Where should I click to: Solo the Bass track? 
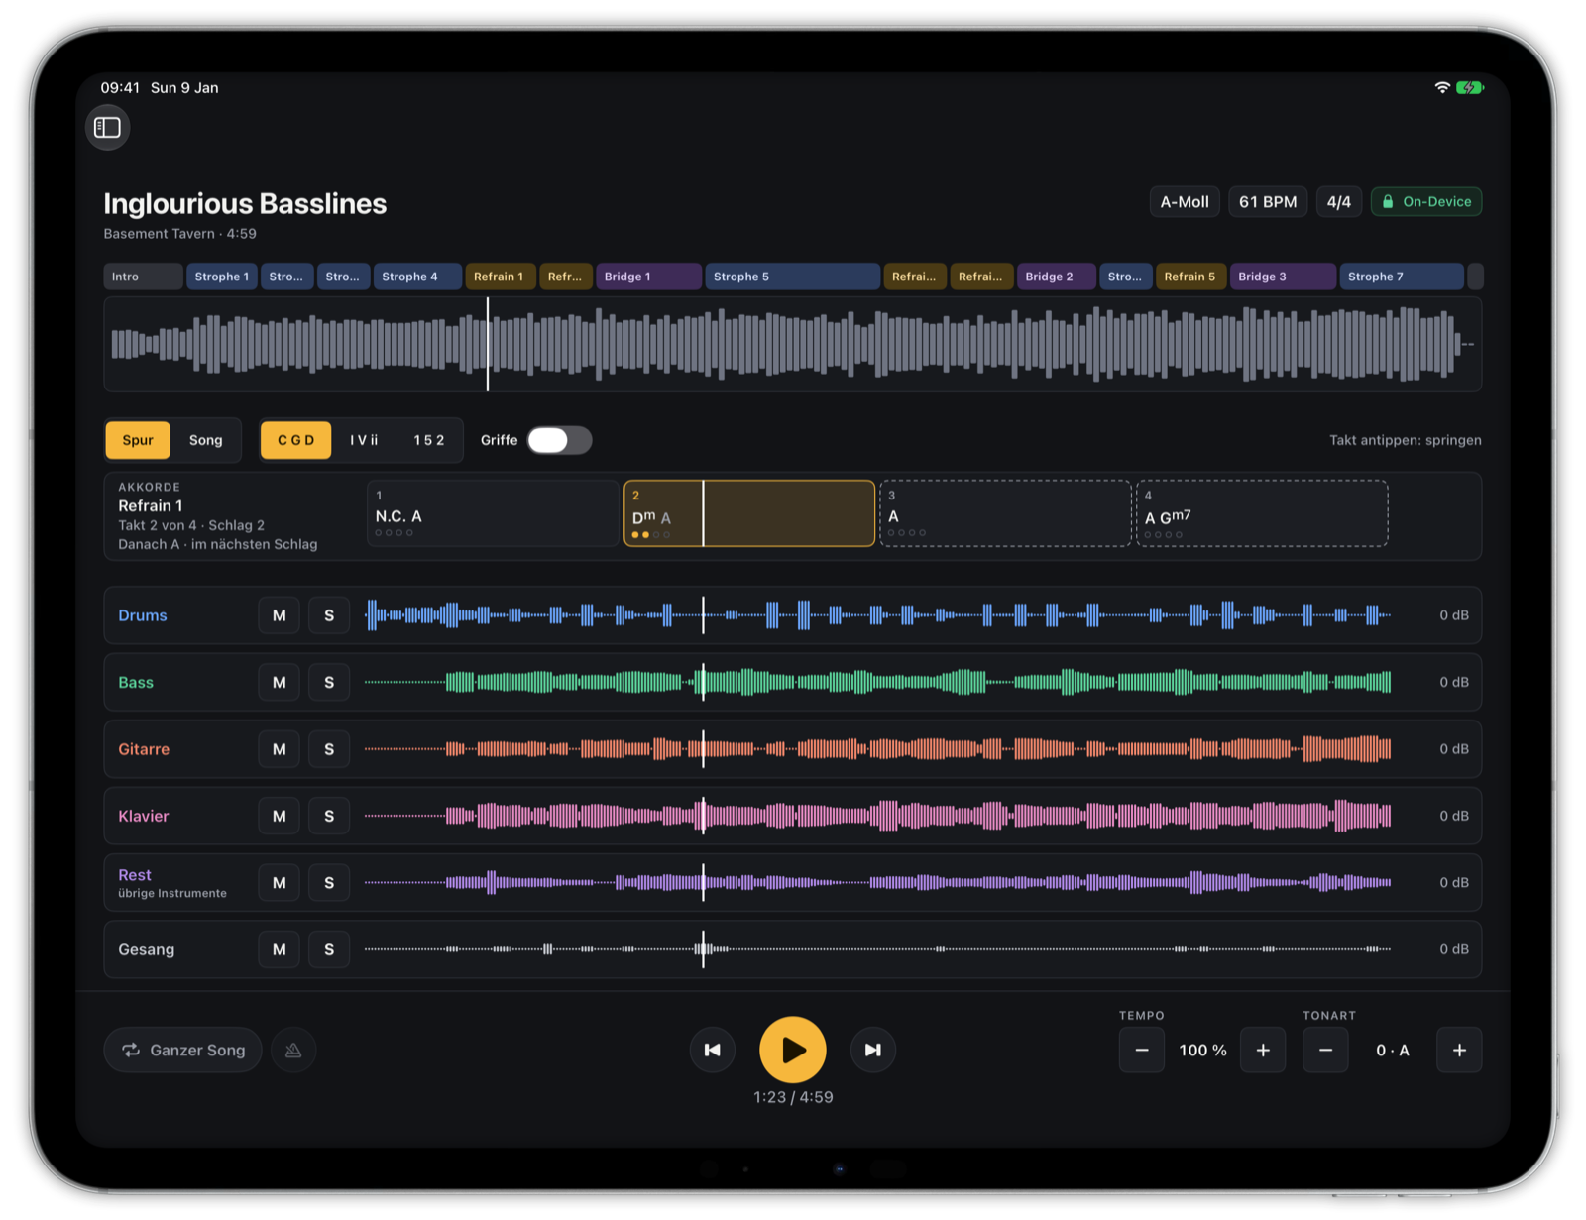click(x=329, y=682)
